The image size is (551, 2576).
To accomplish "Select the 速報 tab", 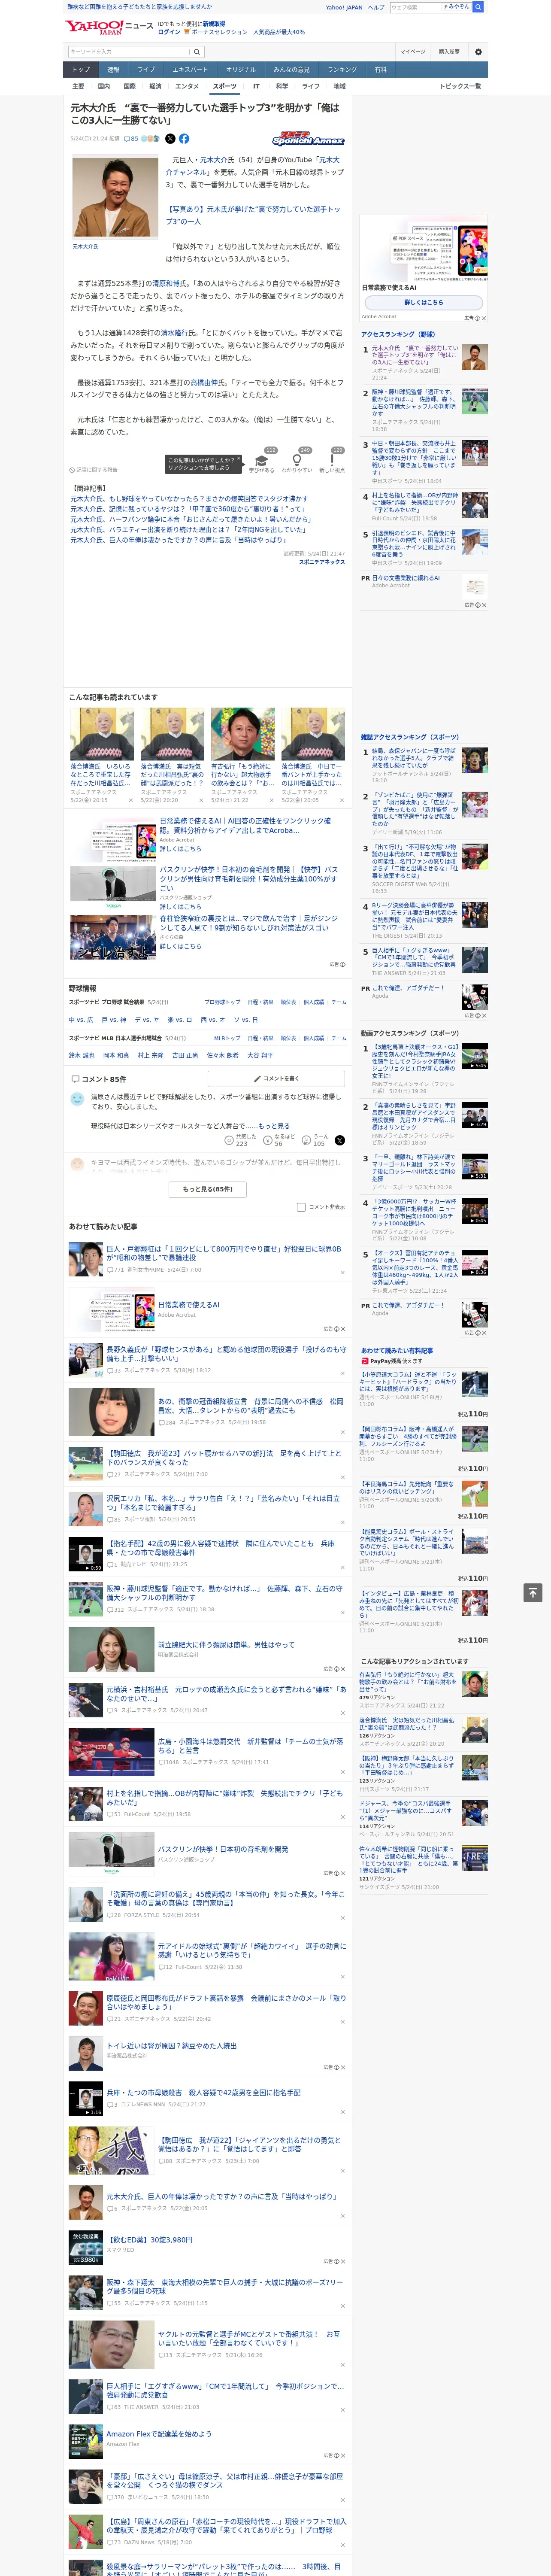I will point(113,70).
